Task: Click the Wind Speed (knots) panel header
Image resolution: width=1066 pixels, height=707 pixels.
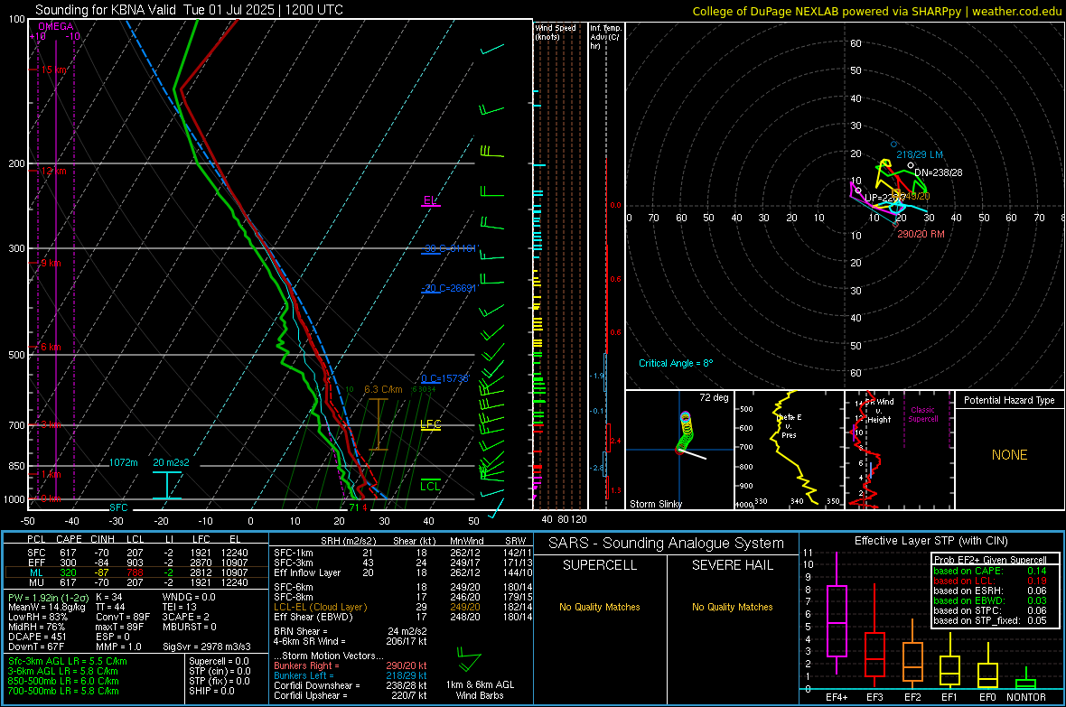Action: tap(556, 32)
